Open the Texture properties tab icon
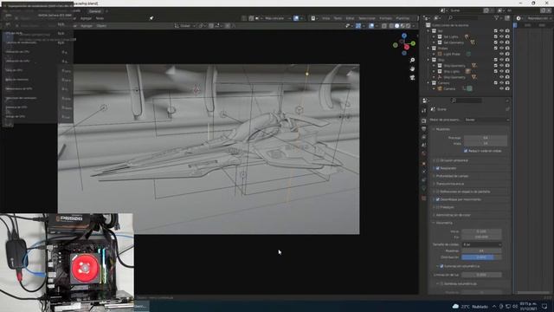554x312 pixels. pyautogui.click(x=424, y=198)
